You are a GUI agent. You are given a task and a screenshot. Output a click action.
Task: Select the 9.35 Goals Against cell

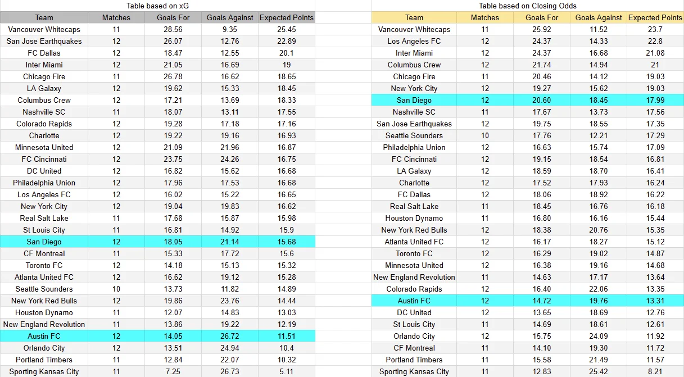click(230, 29)
